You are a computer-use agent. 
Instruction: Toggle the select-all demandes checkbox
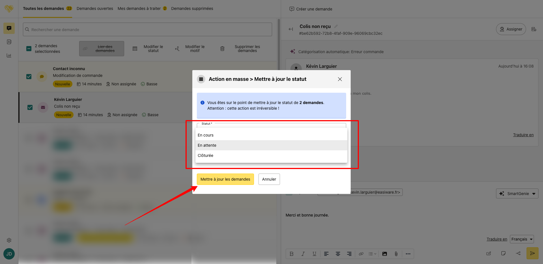click(x=29, y=49)
